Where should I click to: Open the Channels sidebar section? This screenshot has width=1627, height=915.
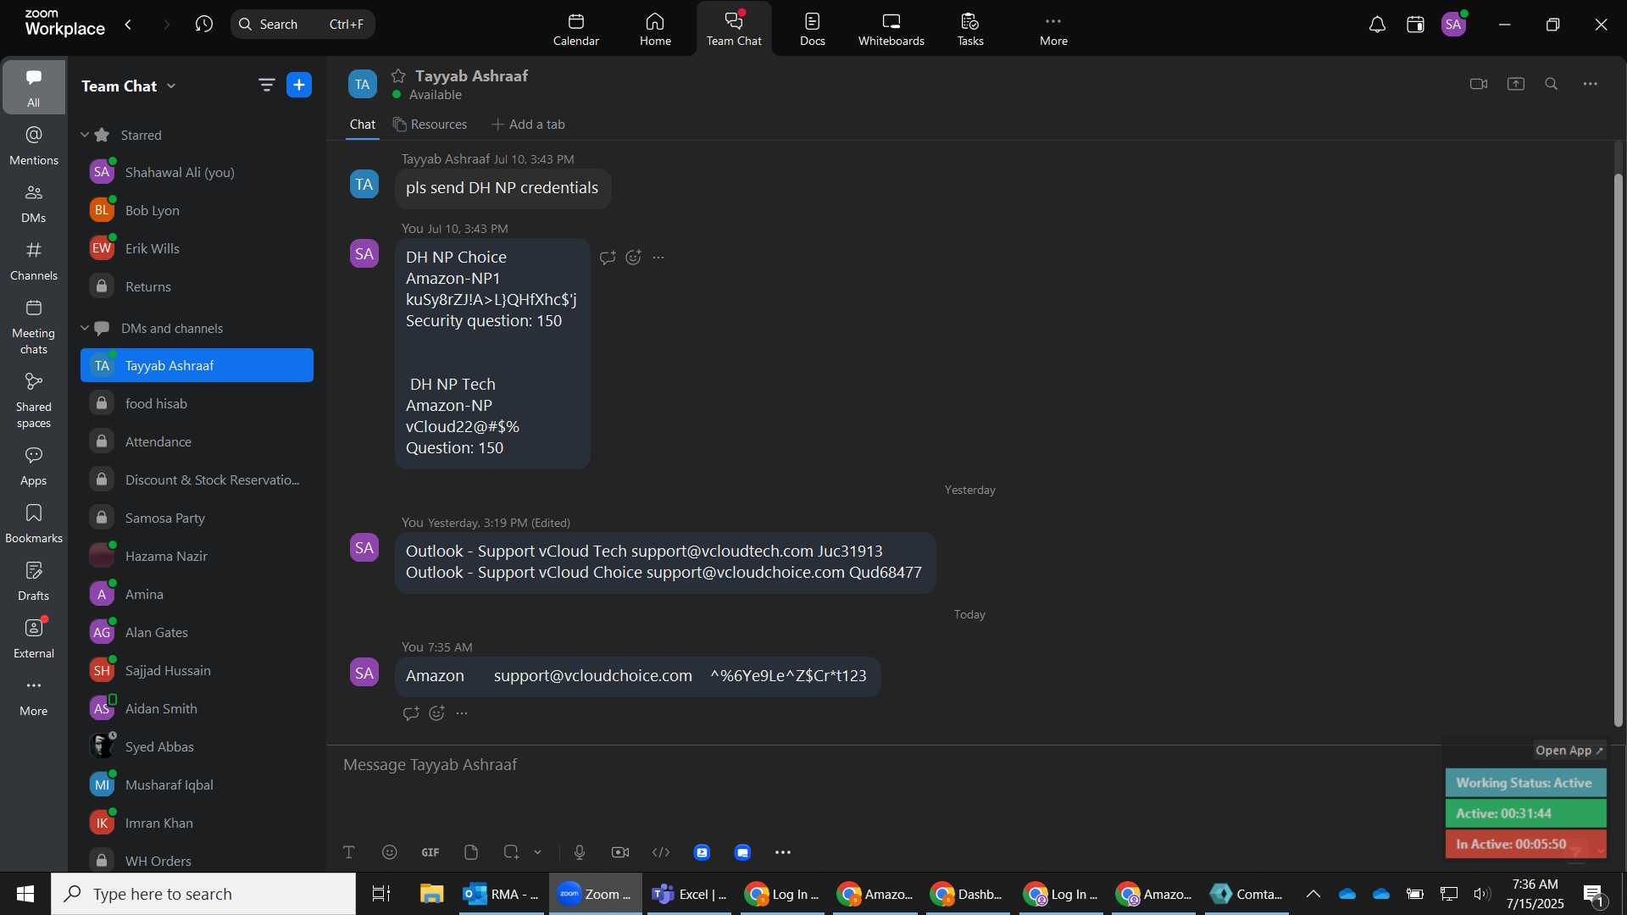(34, 261)
